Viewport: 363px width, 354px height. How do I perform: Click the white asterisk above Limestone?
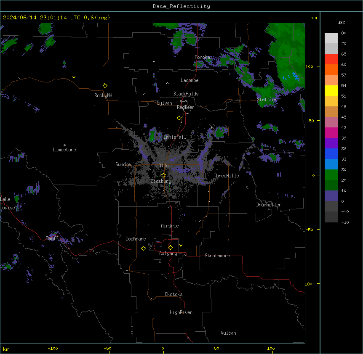(x=64, y=145)
